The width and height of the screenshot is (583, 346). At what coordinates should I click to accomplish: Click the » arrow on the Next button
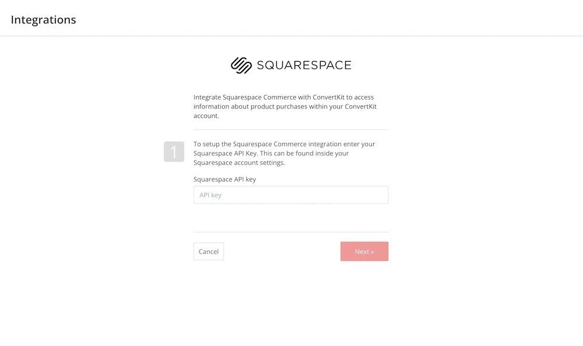pos(372,252)
